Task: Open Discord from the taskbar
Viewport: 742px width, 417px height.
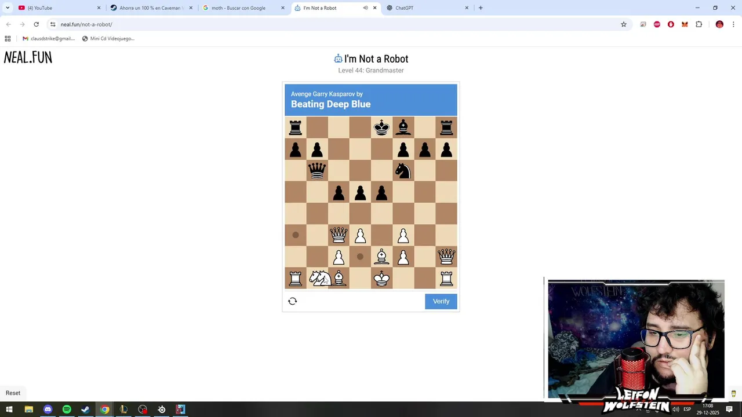Action: [x=48, y=409]
